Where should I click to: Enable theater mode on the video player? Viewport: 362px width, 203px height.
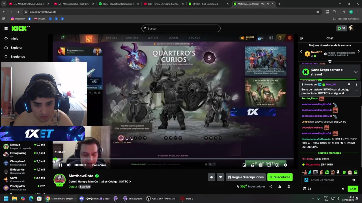click(261, 165)
